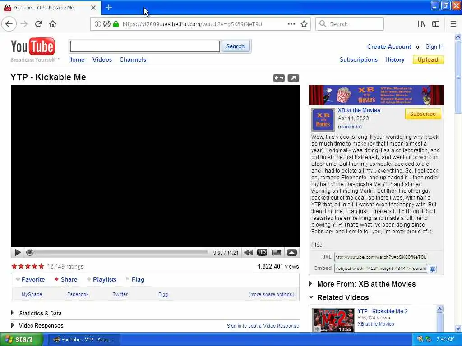Click the YouTube logo
The height and width of the screenshot is (346, 462).
pyautogui.click(x=33, y=47)
